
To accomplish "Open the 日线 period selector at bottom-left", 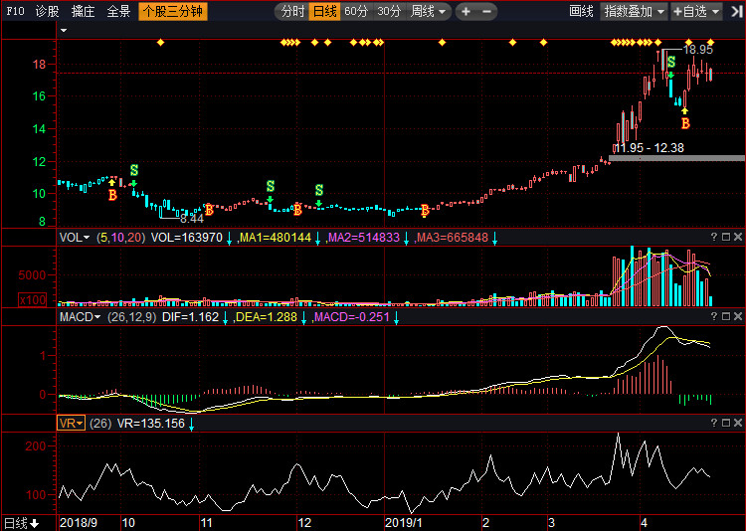I will [21, 523].
